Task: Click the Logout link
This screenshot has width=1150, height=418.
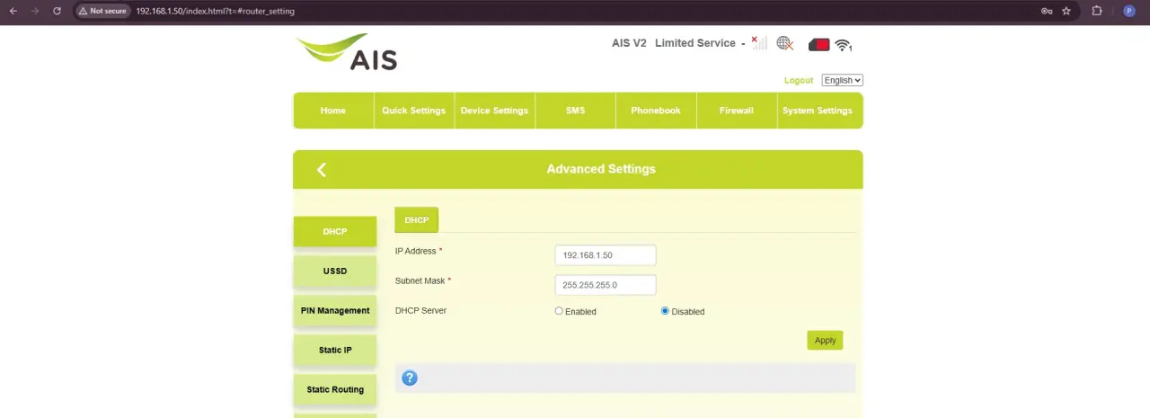Action: click(x=799, y=80)
